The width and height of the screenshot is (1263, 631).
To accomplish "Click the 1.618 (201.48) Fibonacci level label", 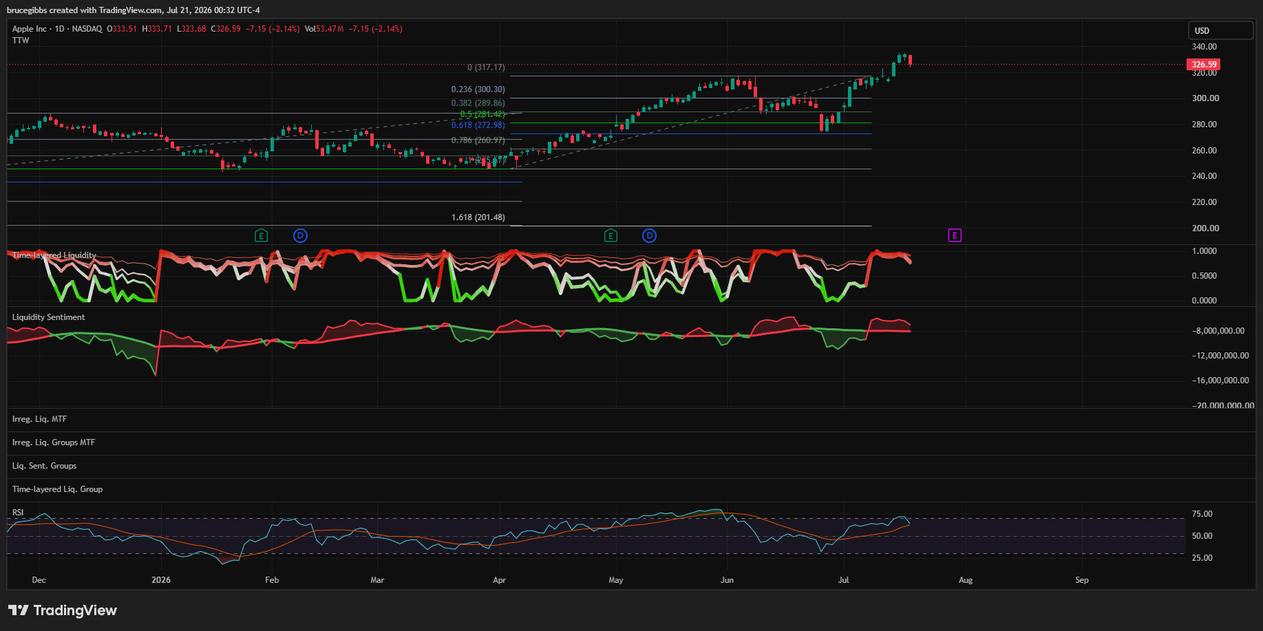I will pyautogui.click(x=478, y=217).
